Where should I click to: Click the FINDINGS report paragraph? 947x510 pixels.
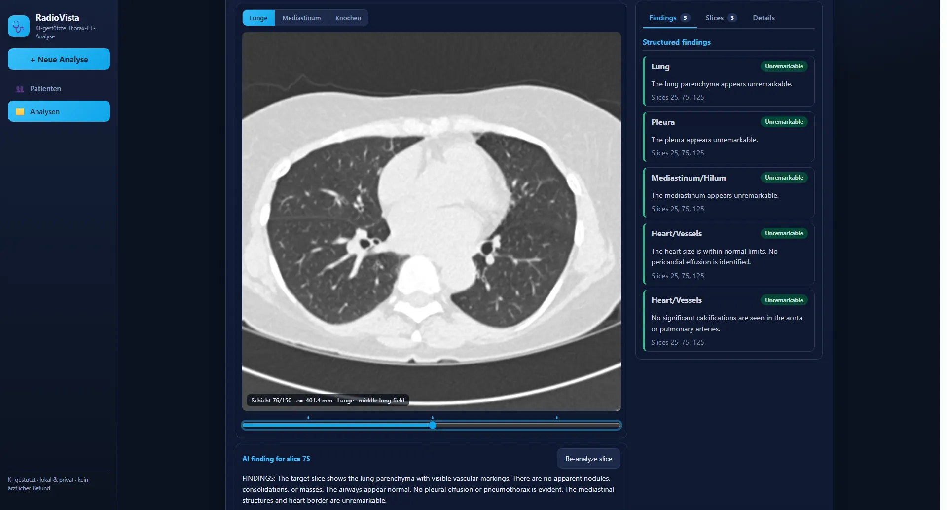428,489
